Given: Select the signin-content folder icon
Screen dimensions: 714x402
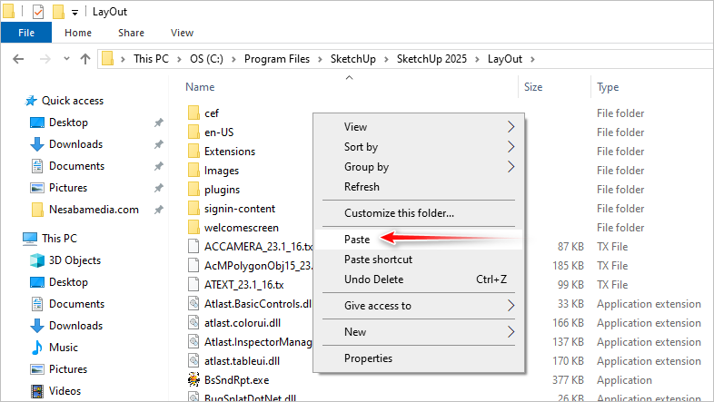Looking at the screenshot, I should pyautogui.click(x=193, y=208).
